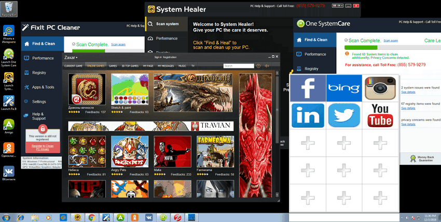Open the language flag selector in System Healer
The width and height of the screenshot is (441, 222).
coord(337,6)
